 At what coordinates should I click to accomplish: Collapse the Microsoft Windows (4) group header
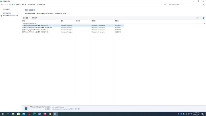[x=29, y=23]
